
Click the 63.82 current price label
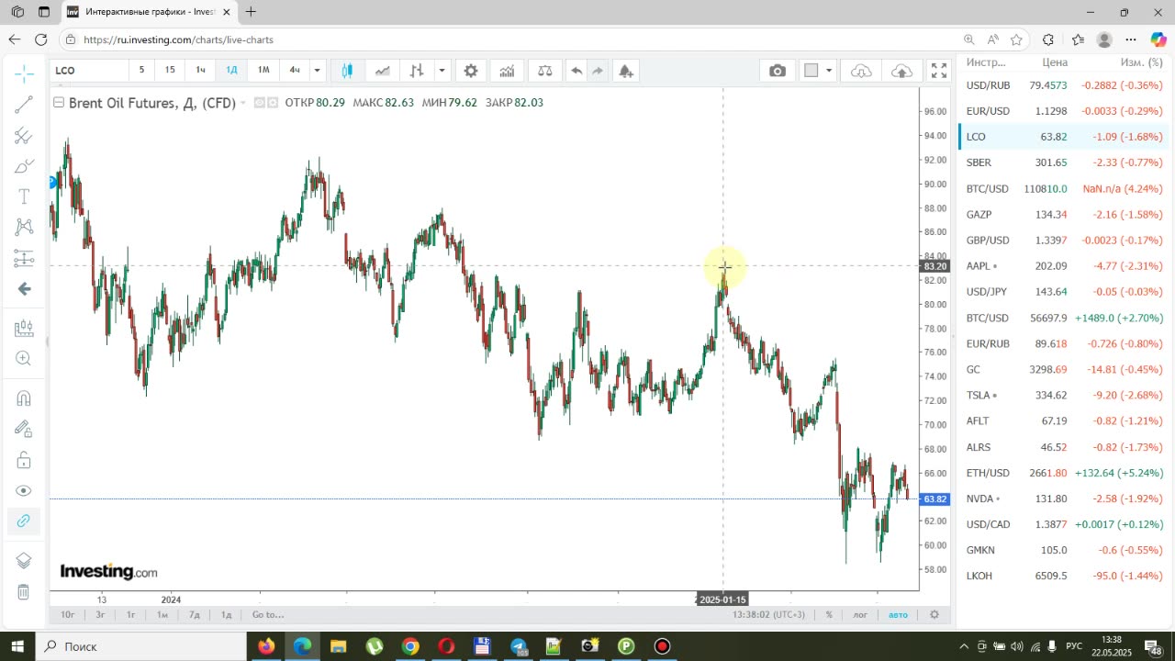pyautogui.click(x=934, y=499)
